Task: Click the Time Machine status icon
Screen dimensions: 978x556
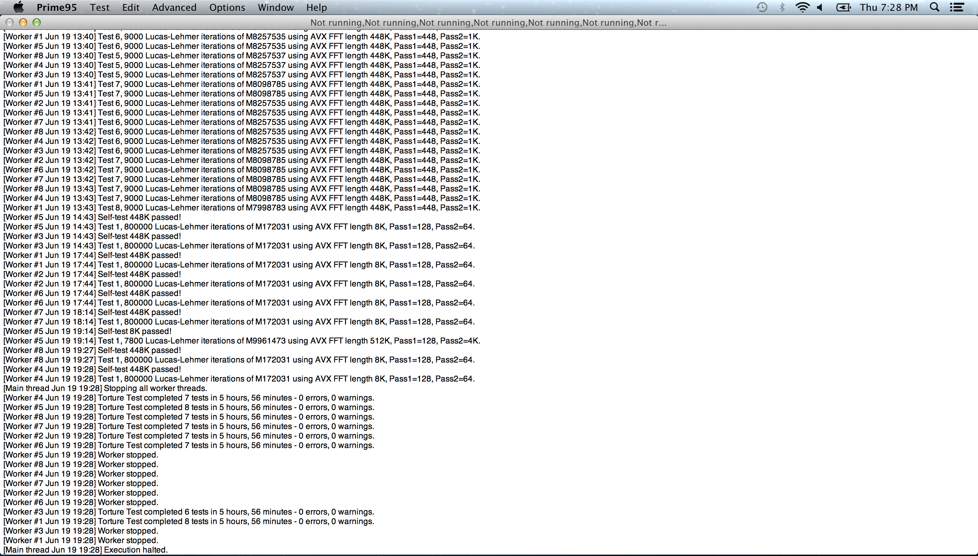Action: (x=761, y=7)
